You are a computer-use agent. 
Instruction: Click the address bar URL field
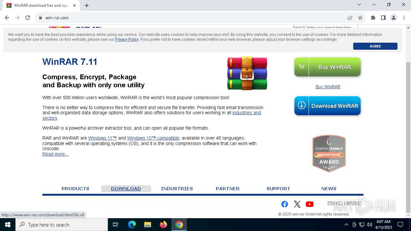(x=193, y=18)
